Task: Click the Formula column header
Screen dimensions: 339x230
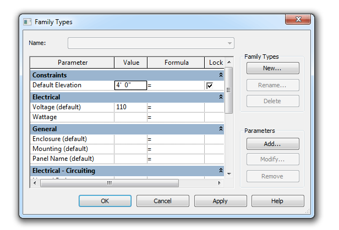Action: [176, 63]
